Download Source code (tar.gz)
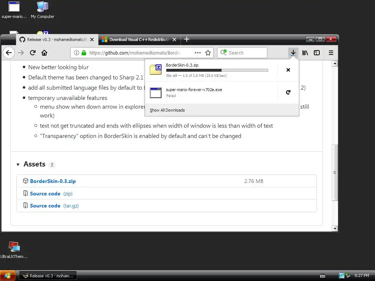The height and width of the screenshot is (281, 375). pyautogui.click(x=54, y=206)
